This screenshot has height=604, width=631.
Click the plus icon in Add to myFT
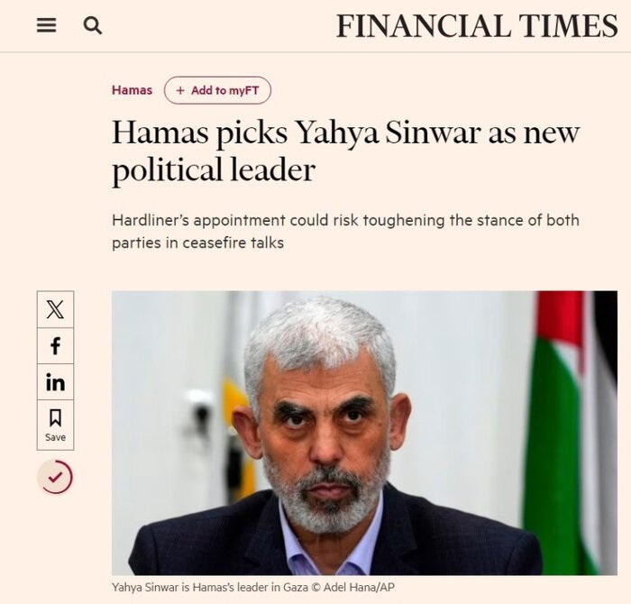click(180, 90)
